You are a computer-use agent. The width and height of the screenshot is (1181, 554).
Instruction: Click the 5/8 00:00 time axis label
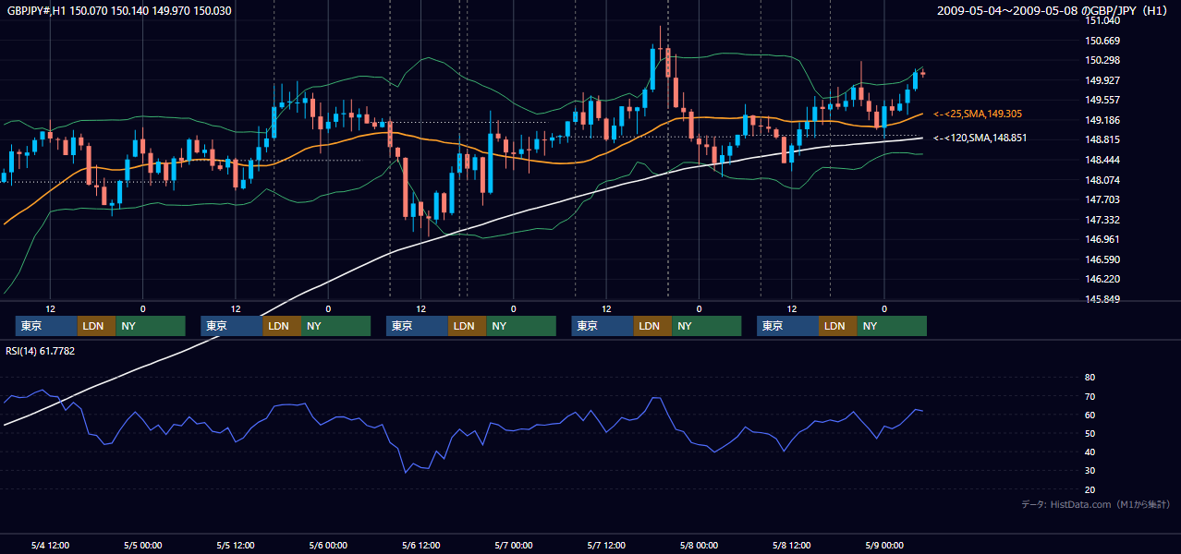point(699,546)
